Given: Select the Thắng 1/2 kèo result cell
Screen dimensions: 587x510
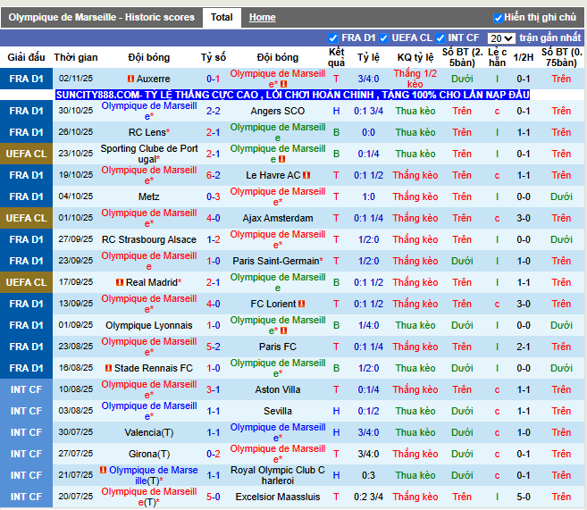Looking at the screenshot, I should coord(415,79).
